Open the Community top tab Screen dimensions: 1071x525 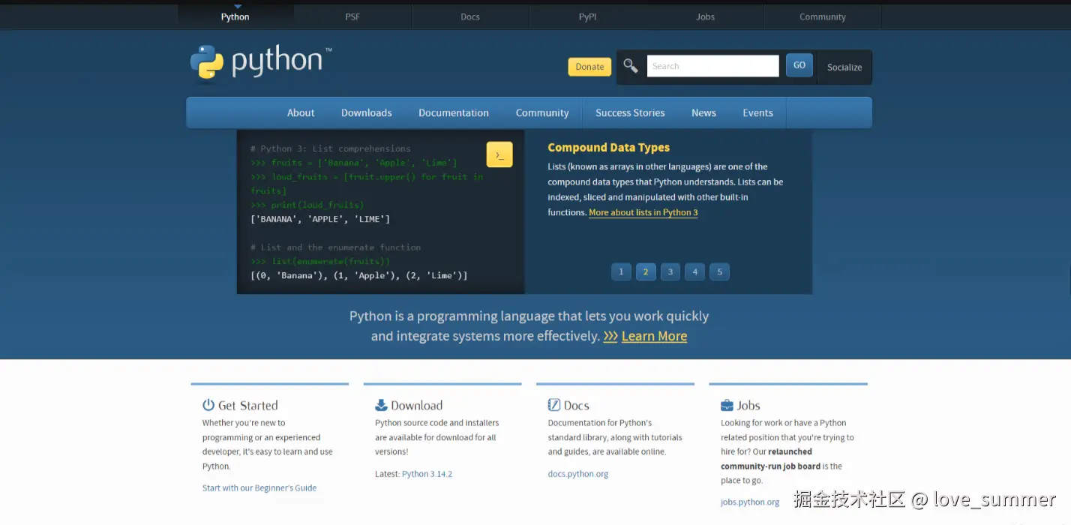tap(823, 16)
